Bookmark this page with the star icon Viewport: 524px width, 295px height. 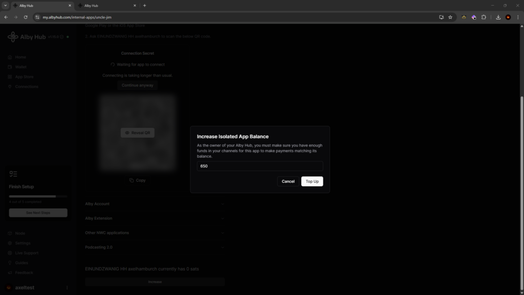(450, 17)
